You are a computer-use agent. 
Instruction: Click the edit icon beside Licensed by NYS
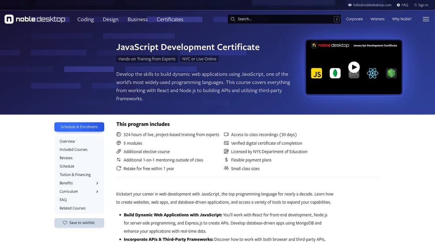226,152
